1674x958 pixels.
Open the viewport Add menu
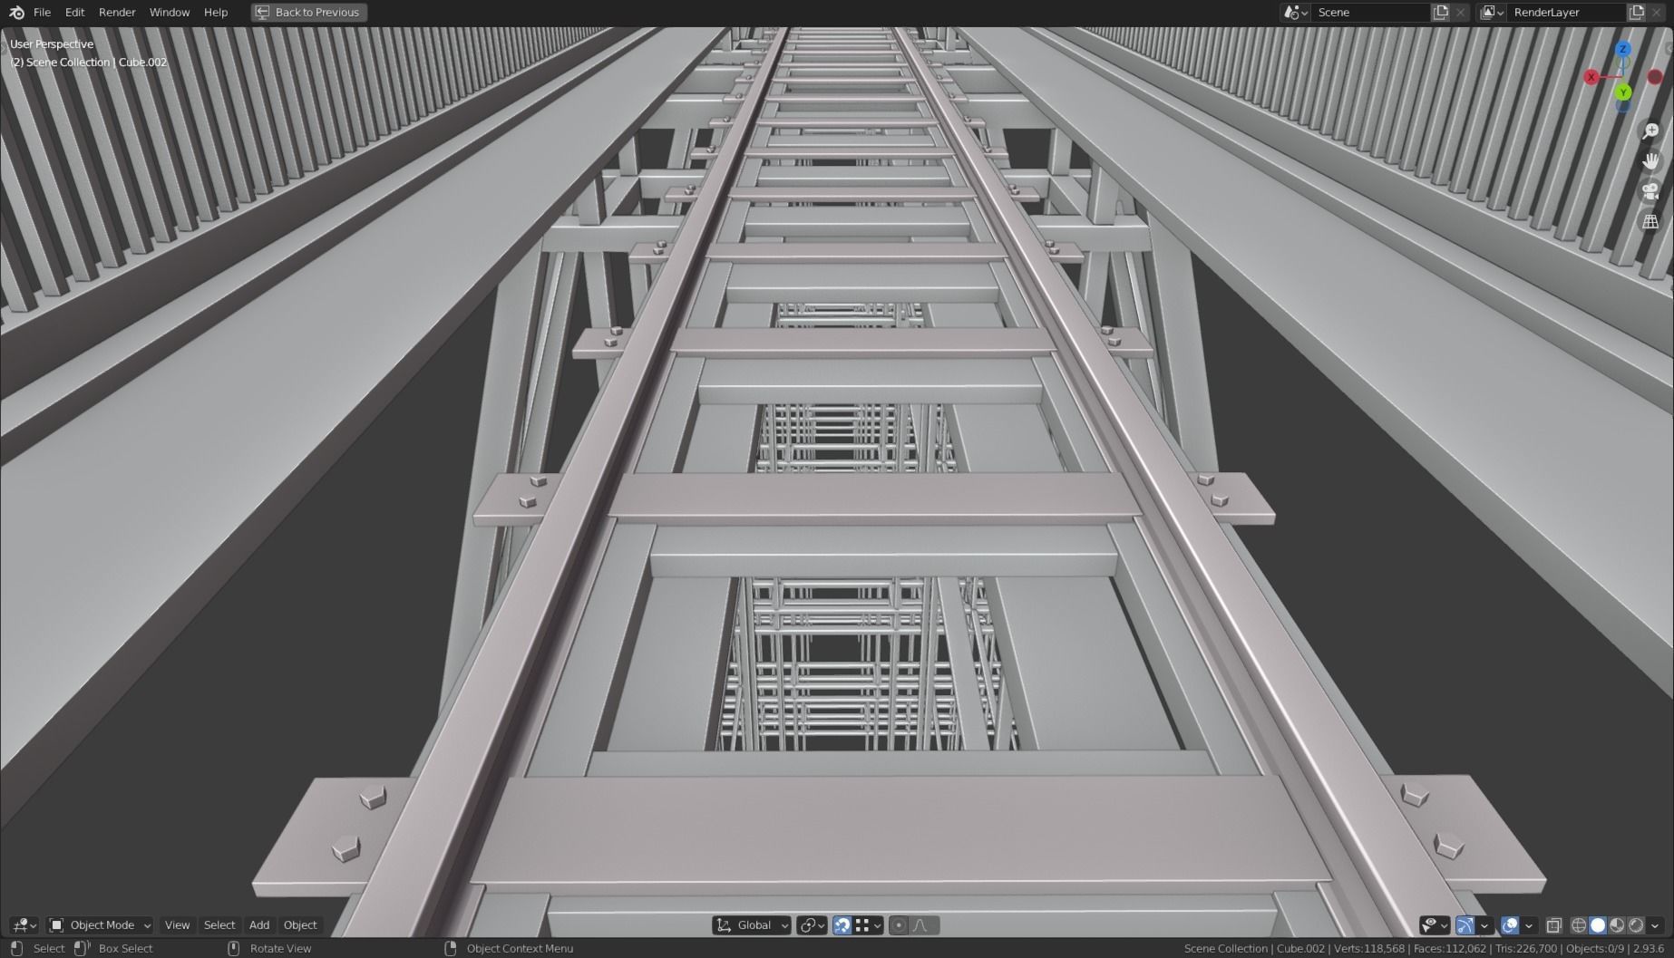pyautogui.click(x=259, y=925)
